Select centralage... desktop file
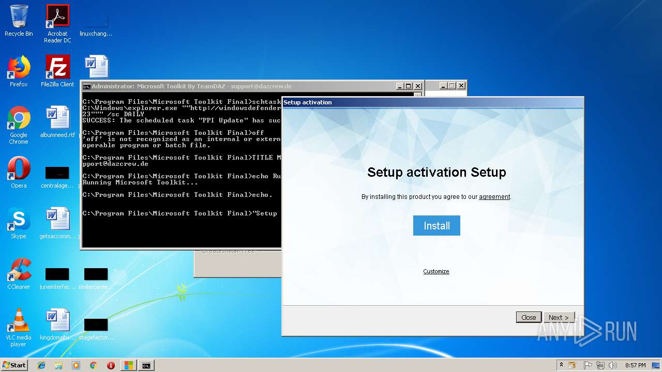The height and width of the screenshot is (372, 662). coord(57,177)
